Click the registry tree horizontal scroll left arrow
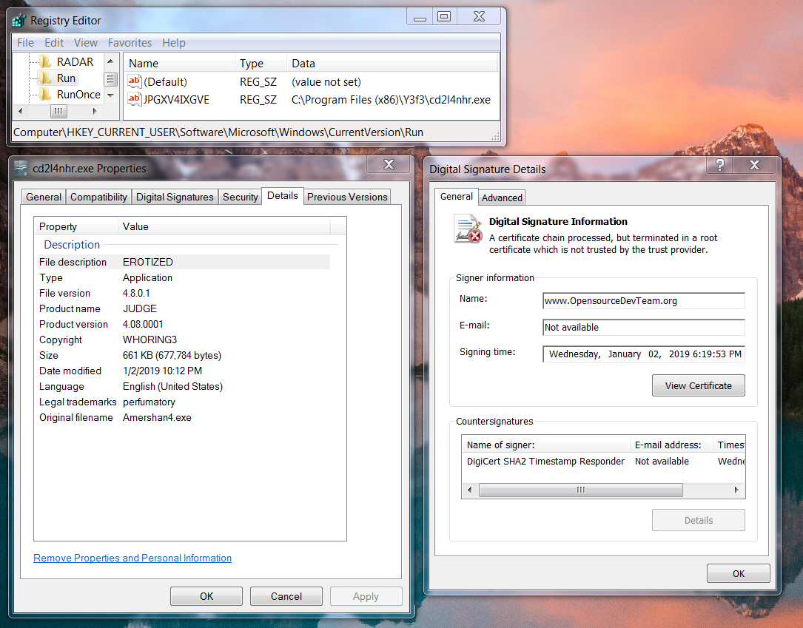The image size is (803, 628). [21, 111]
